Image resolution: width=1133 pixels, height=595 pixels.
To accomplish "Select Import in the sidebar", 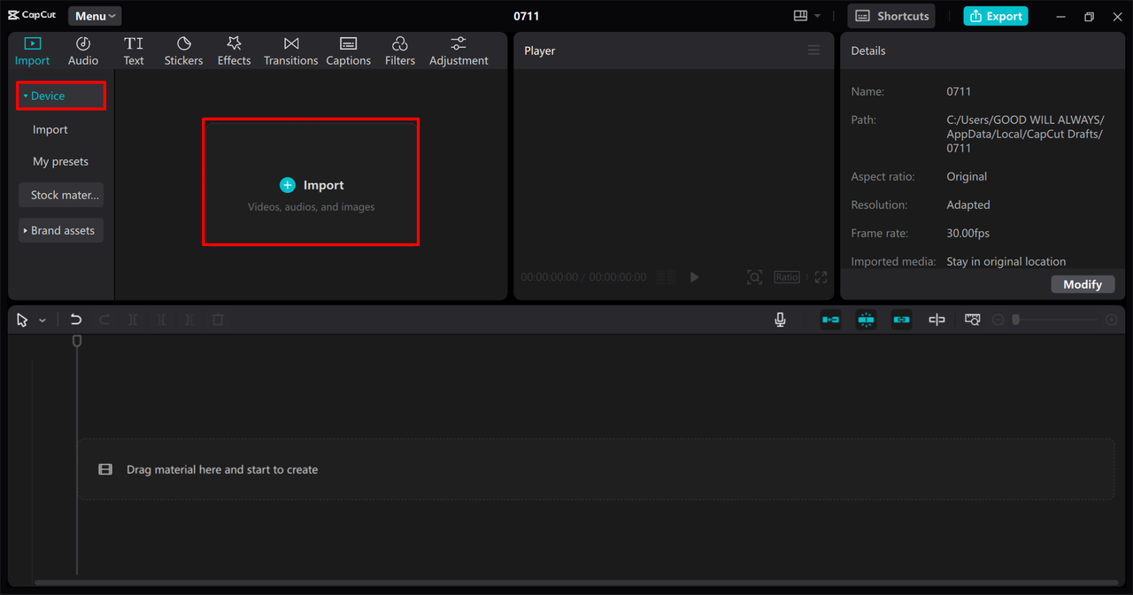I will [50, 129].
